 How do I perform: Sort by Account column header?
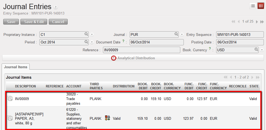(74, 86)
